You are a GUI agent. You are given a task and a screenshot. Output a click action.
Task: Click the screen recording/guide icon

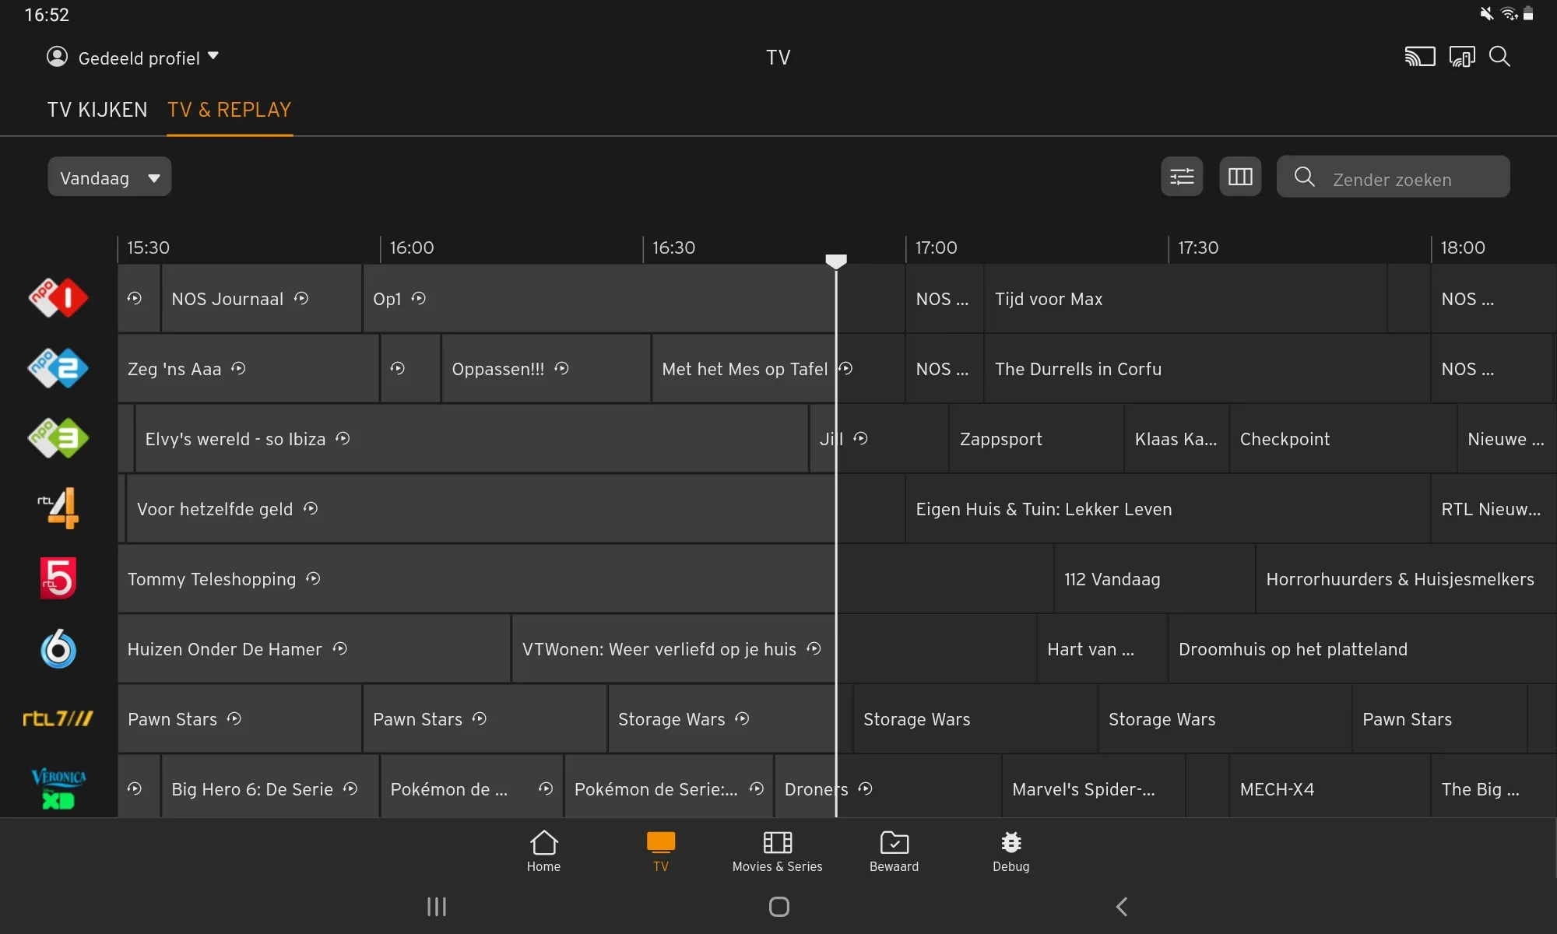coord(1460,58)
